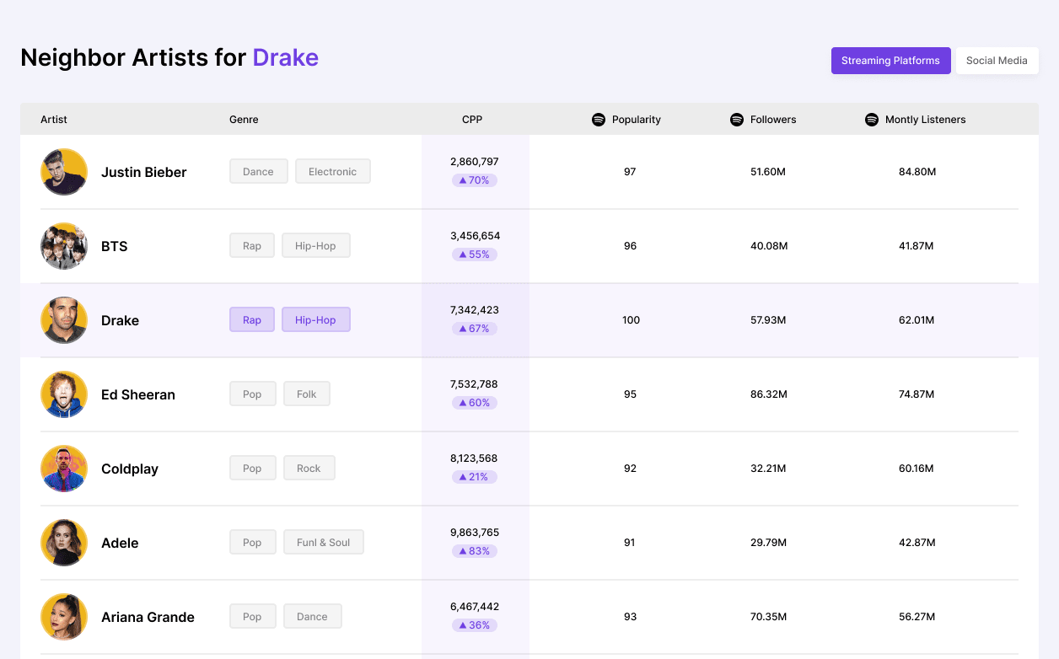The width and height of the screenshot is (1059, 659).
Task: Select Justin Bieber's popularity score of 97
Action: pos(630,172)
